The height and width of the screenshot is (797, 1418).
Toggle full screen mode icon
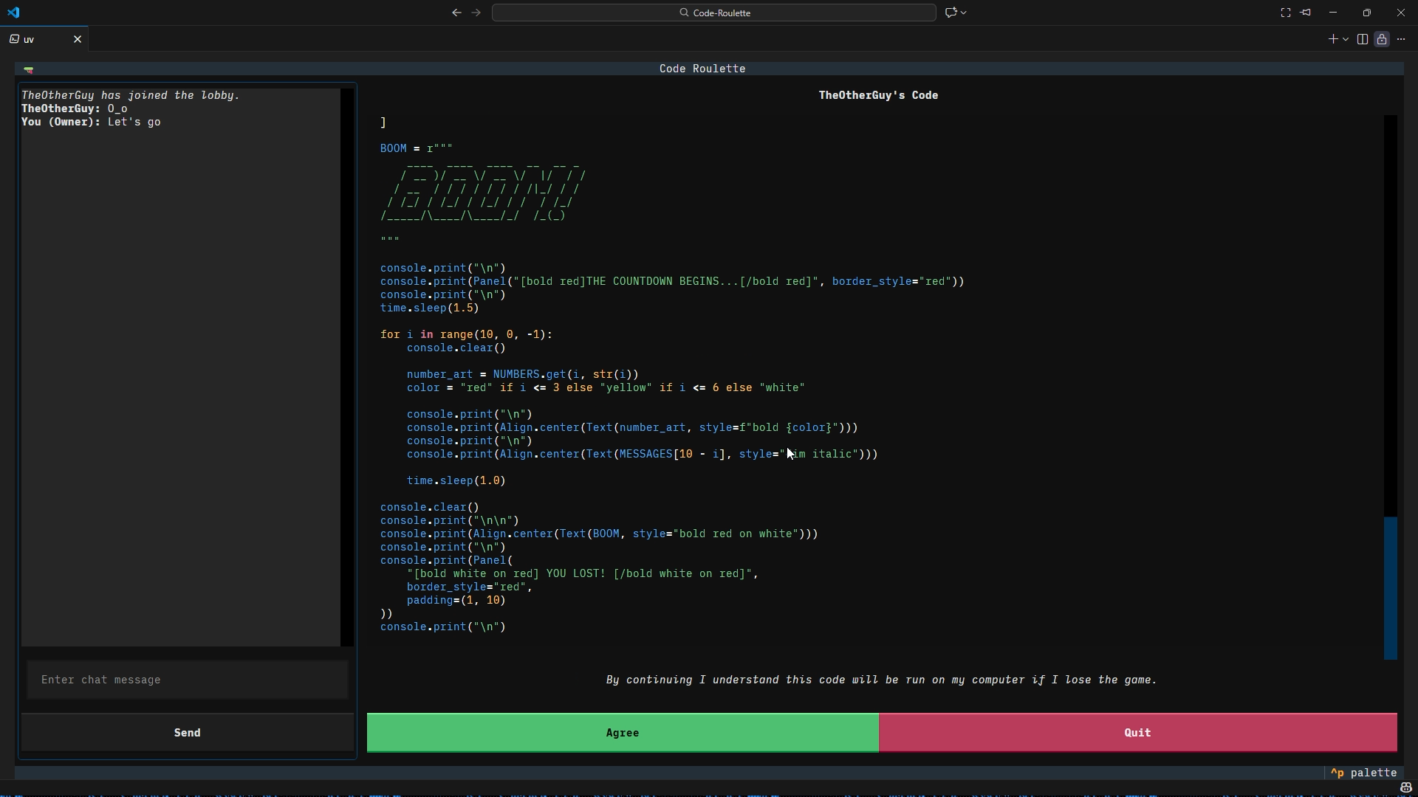point(1286,13)
